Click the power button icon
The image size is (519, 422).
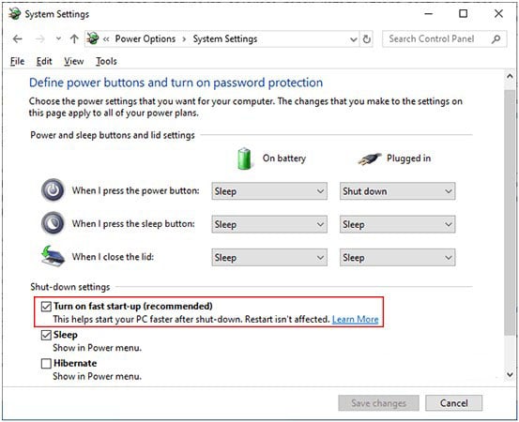[53, 190]
